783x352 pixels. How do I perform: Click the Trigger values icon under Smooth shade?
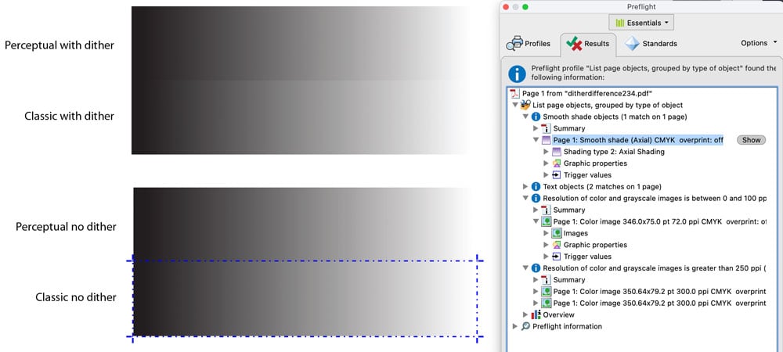coord(557,175)
